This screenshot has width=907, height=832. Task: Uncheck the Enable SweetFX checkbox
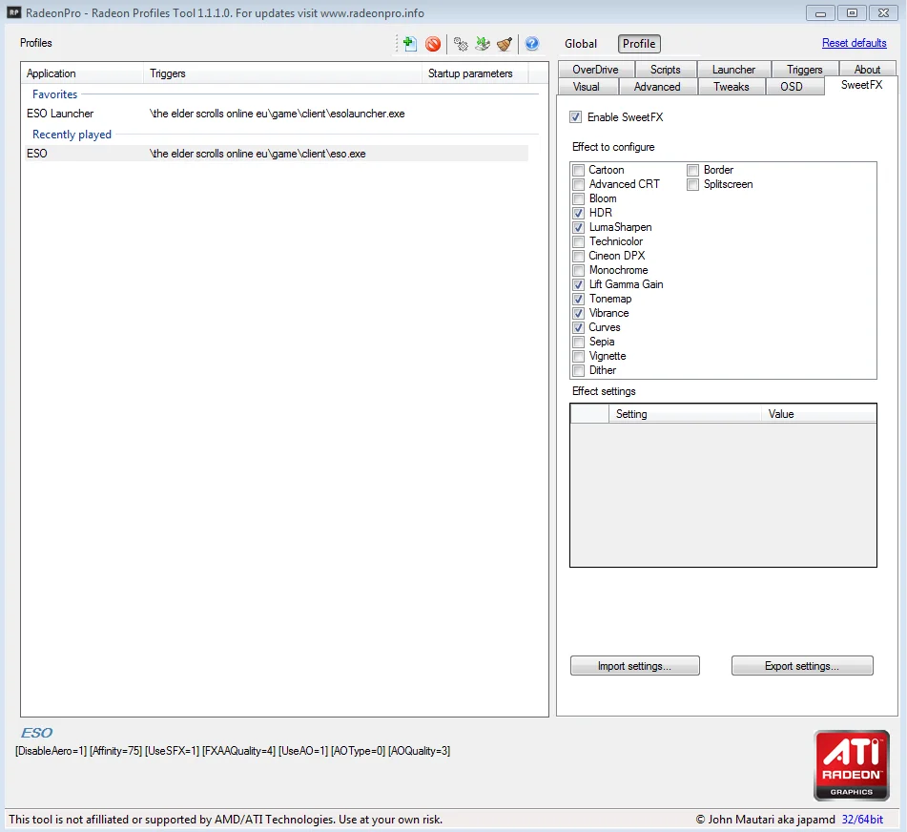575,116
